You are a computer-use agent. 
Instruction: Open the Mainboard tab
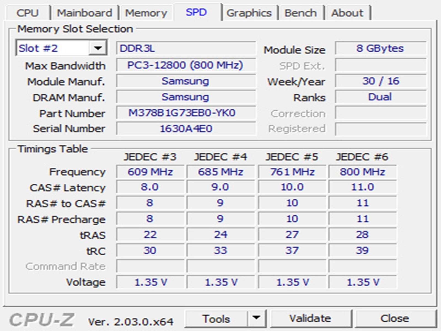[84, 13]
